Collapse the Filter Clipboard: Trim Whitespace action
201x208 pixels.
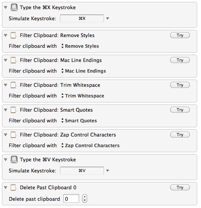[x=5, y=85]
